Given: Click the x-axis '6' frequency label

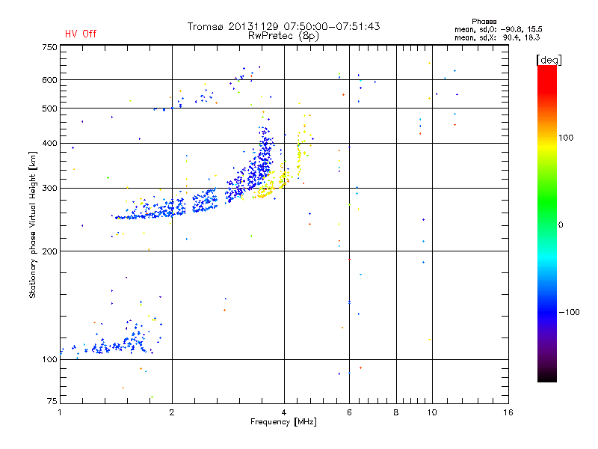Looking at the screenshot, I should coord(349,412).
